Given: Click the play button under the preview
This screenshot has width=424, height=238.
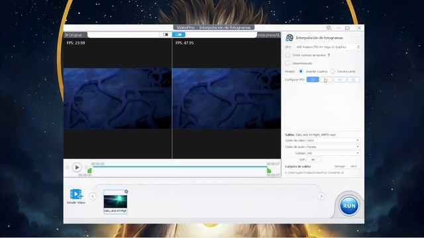Looking at the screenshot, I should (x=77, y=167).
